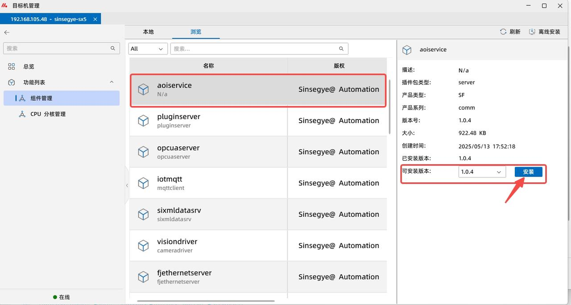Focus the component 搜索 input field
This screenshot has height=305, width=571.
[254, 49]
